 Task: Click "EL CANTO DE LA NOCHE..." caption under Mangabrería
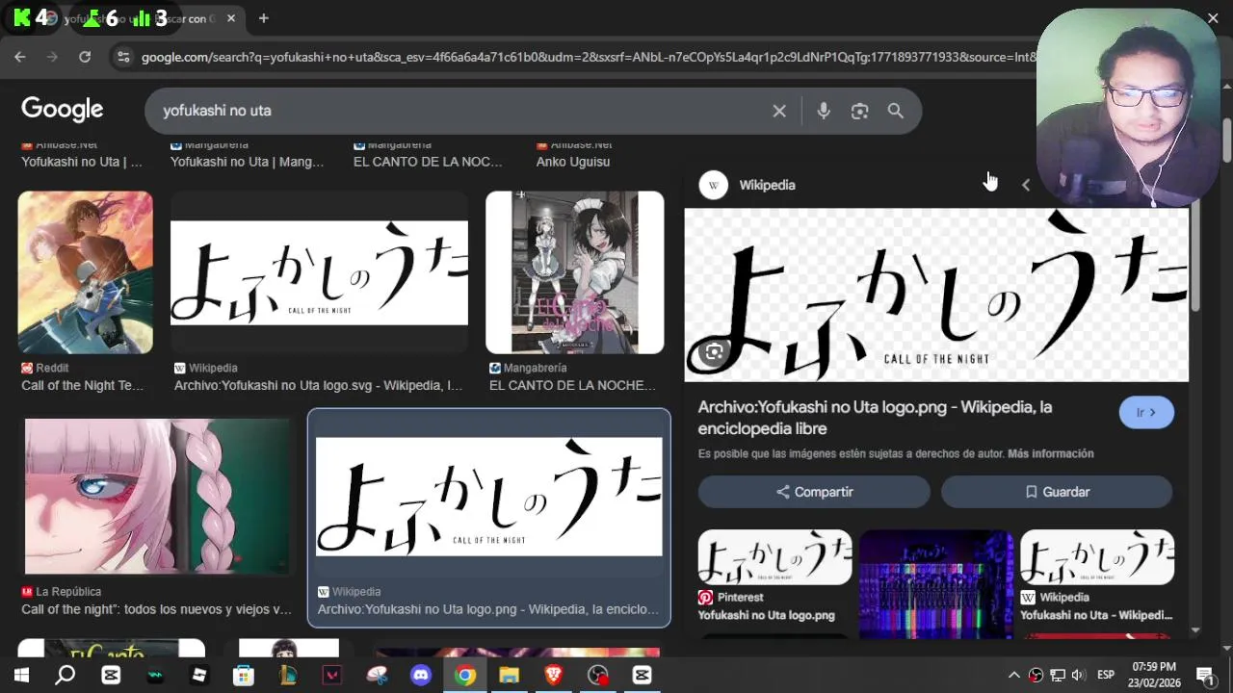pyautogui.click(x=572, y=386)
